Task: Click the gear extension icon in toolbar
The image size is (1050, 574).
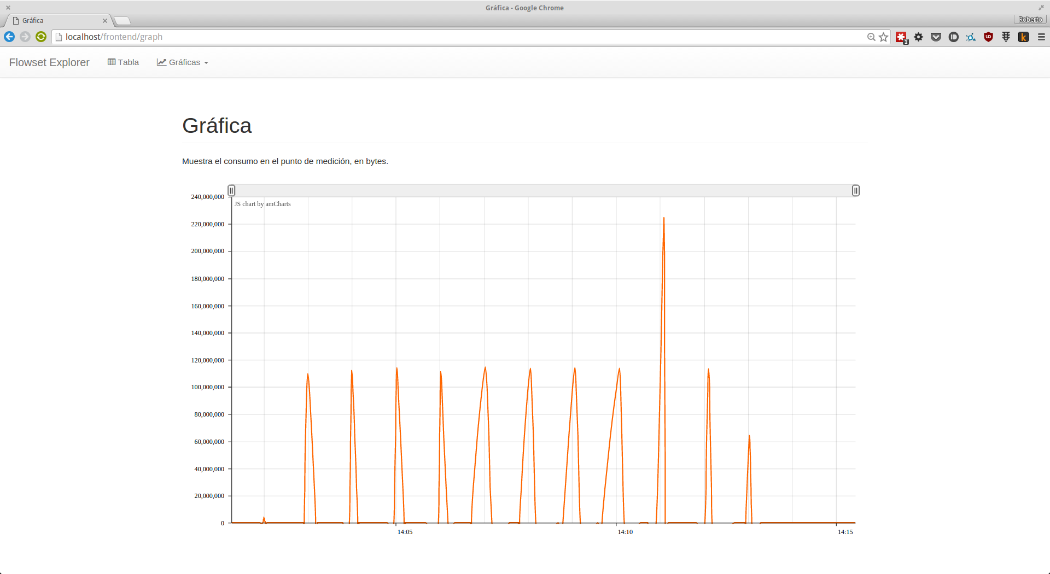Action: [x=919, y=37]
